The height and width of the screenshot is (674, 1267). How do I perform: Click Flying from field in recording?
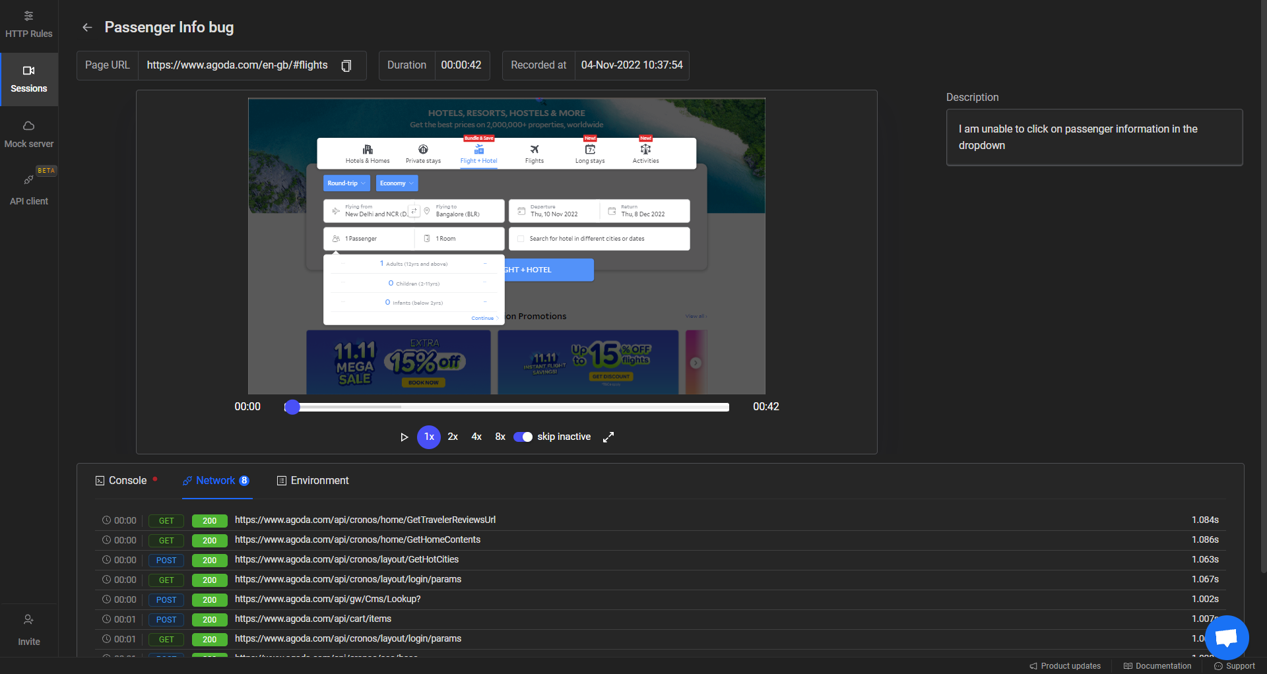click(x=368, y=211)
